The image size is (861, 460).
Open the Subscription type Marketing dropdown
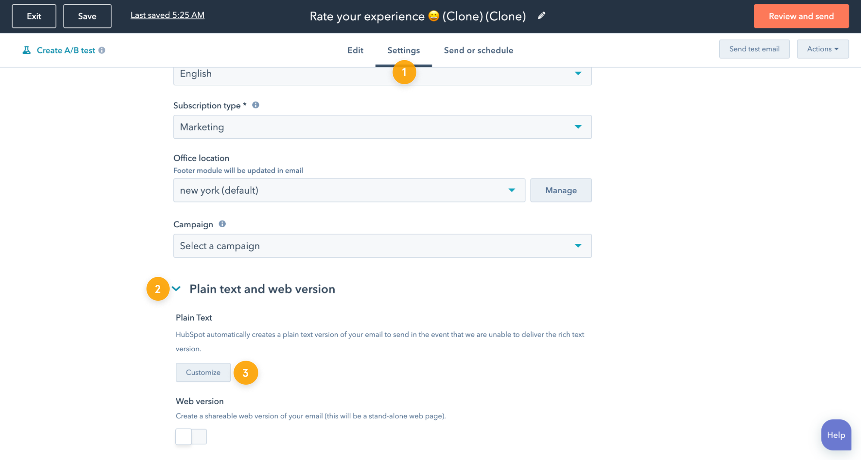click(382, 127)
